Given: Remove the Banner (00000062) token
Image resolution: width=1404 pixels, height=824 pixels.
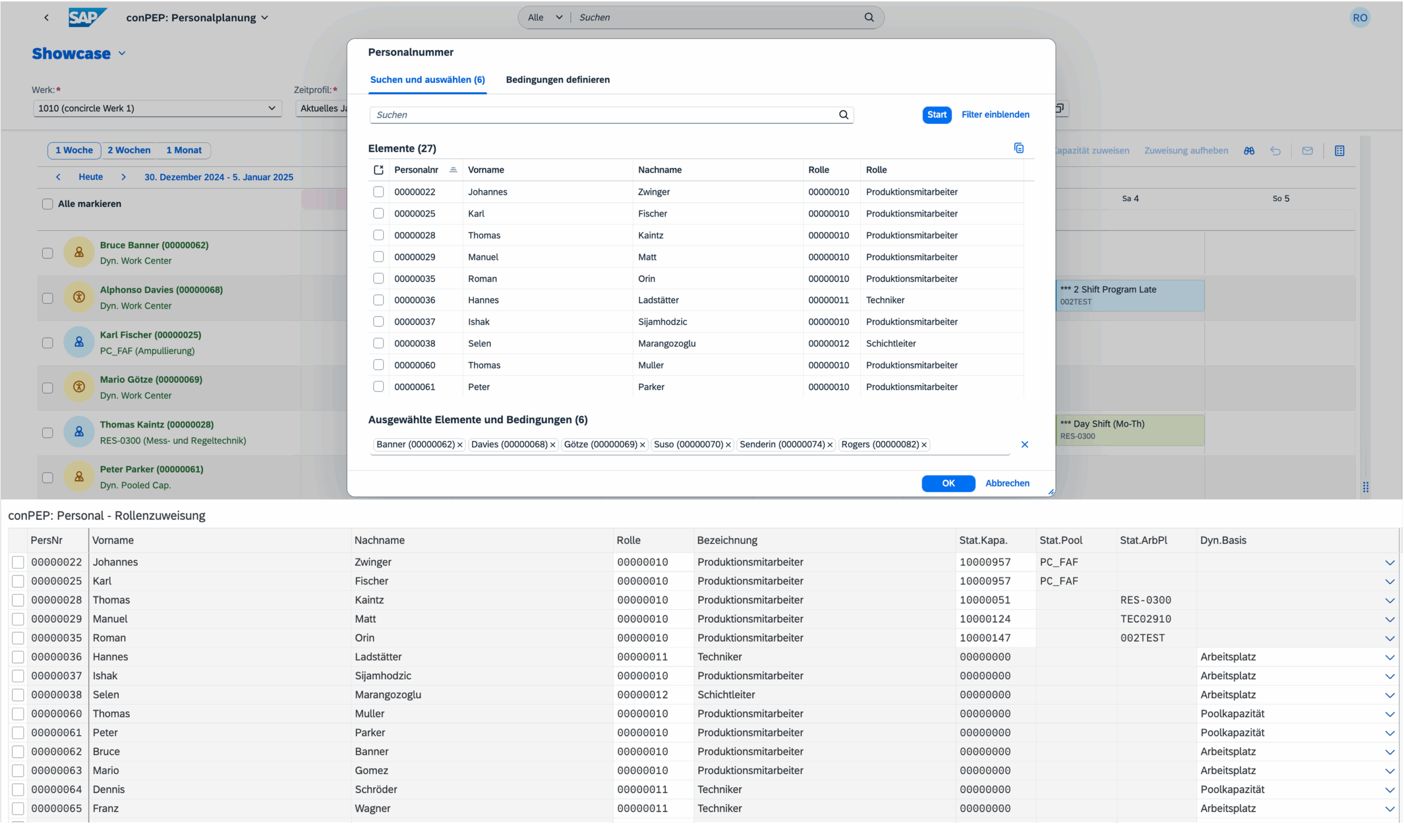Looking at the screenshot, I should pyautogui.click(x=460, y=445).
